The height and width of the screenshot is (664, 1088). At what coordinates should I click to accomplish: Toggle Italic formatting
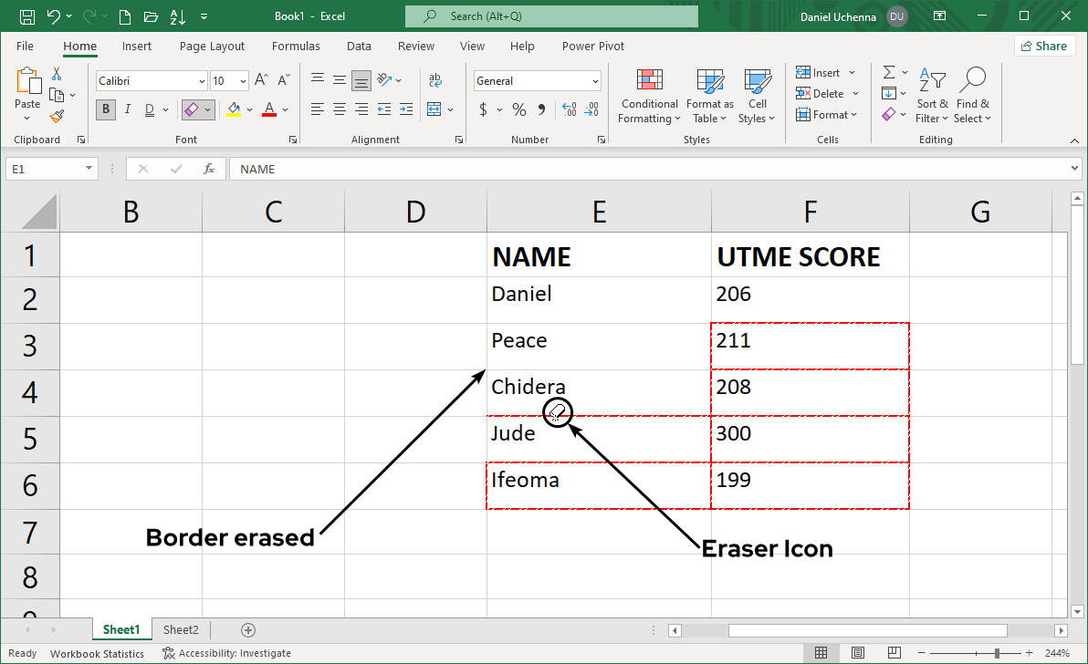click(x=127, y=109)
